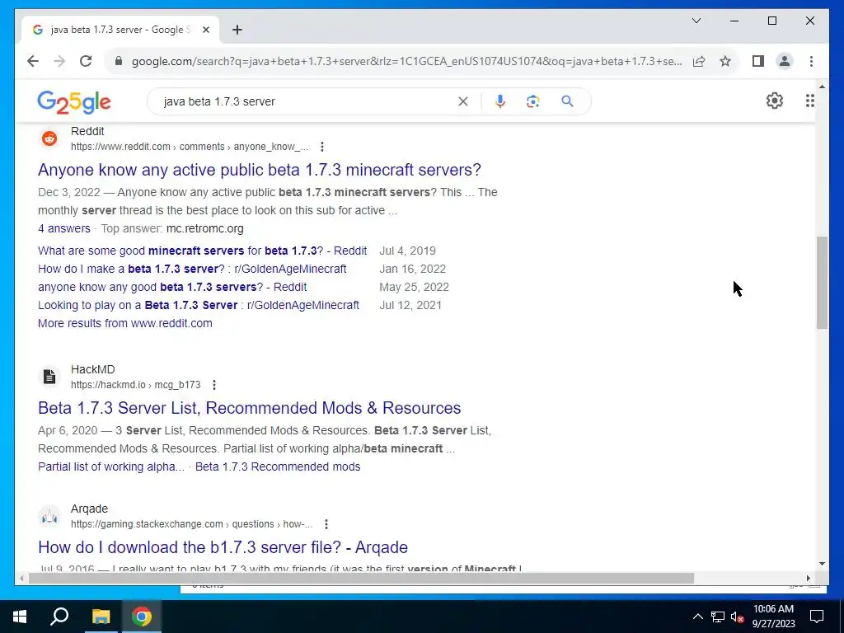Image resolution: width=844 pixels, height=633 pixels.
Task: Click the Arqade favicon
Action: click(x=49, y=516)
